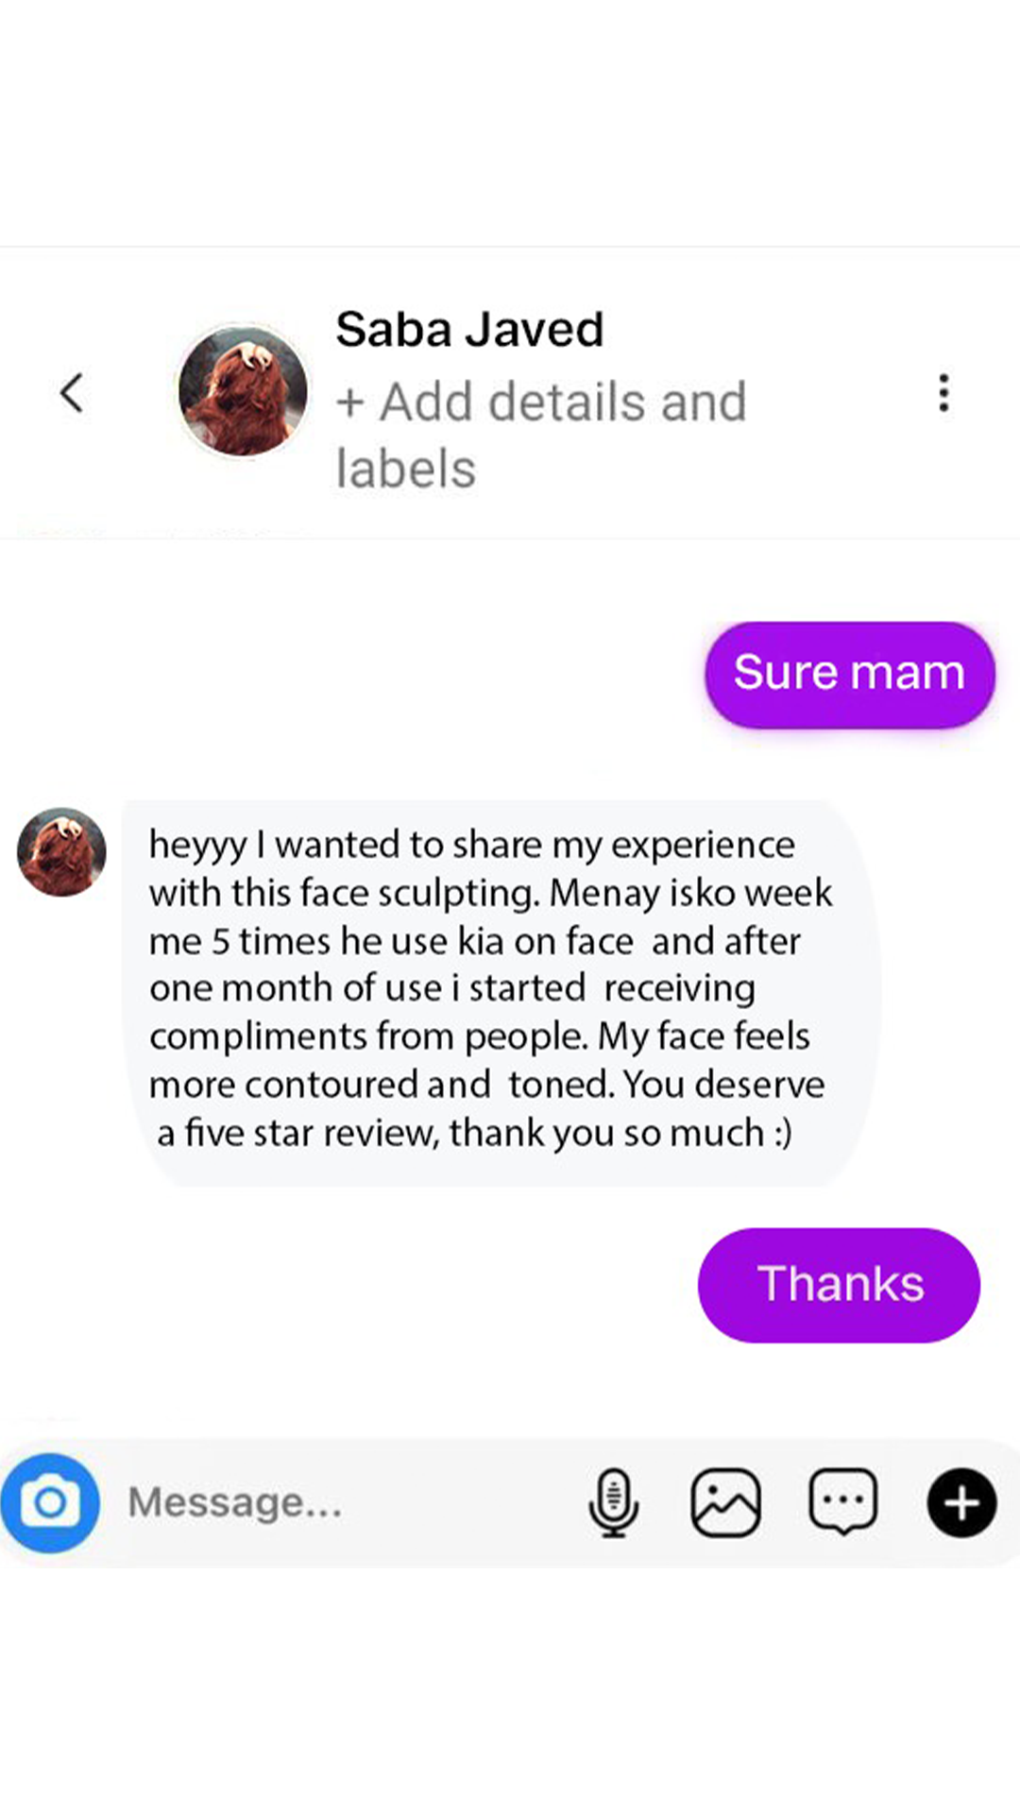Open the photo gallery picker icon
Image resolution: width=1020 pixels, height=1814 pixels.
(725, 1502)
